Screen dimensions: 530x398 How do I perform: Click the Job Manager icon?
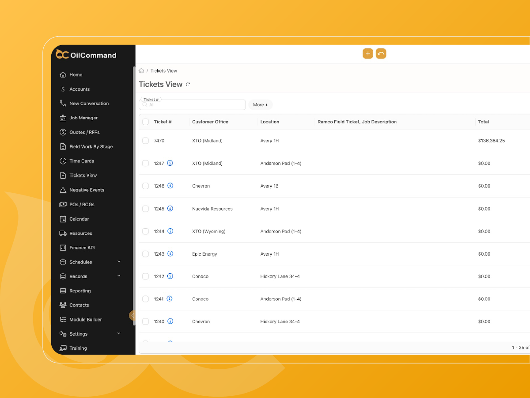pyautogui.click(x=63, y=118)
